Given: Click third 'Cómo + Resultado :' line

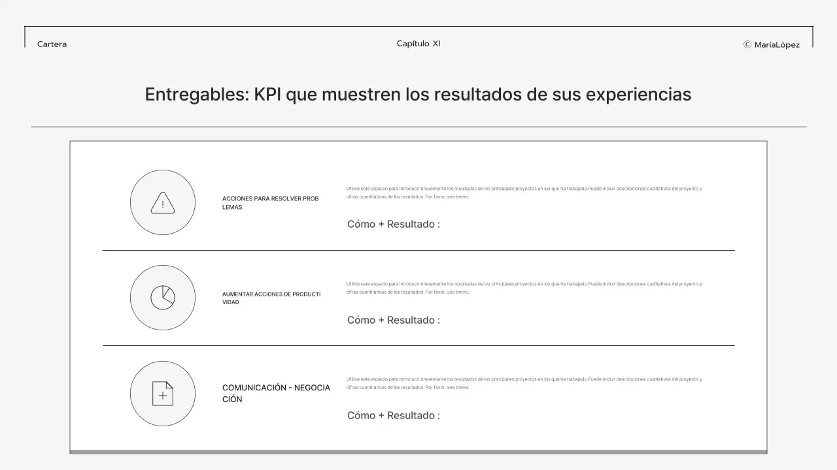Looking at the screenshot, I should (x=393, y=415).
